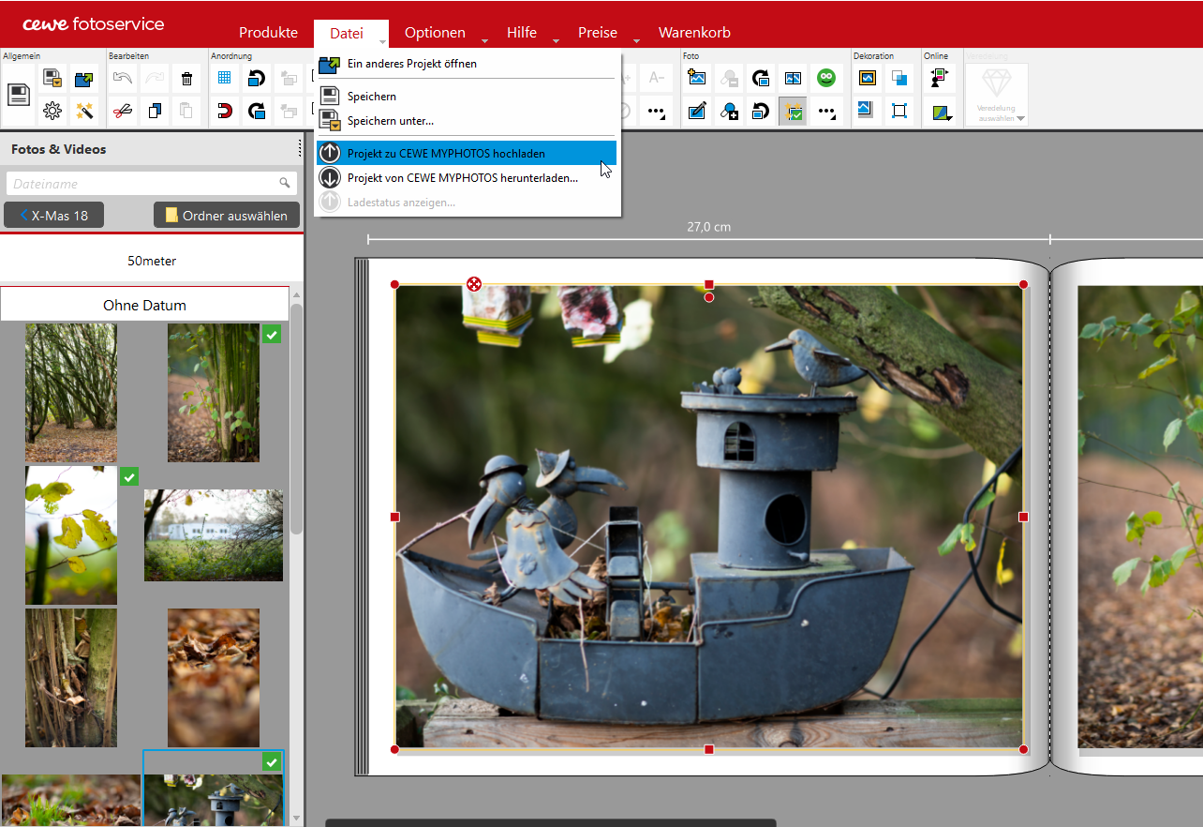Image resolution: width=1203 pixels, height=827 pixels.
Task: Click the large Save floppy disk icon
Action: pyautogui.click(x=19, y=94)
